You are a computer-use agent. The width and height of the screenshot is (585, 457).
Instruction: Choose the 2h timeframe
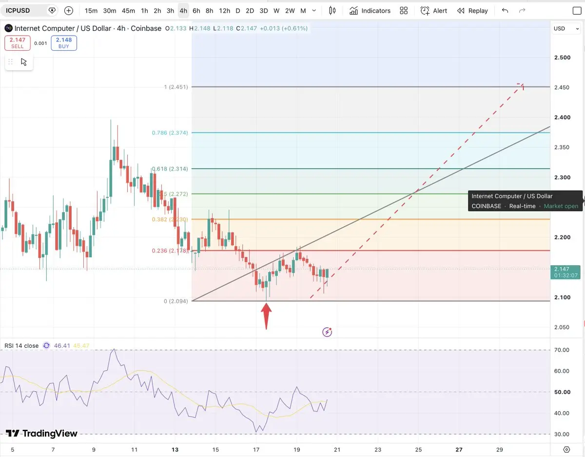coord(157,11)
